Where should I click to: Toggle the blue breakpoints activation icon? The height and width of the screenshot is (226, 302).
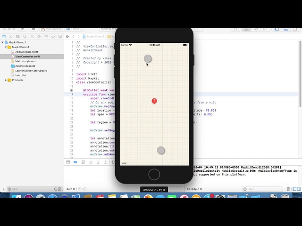(75, 162)
